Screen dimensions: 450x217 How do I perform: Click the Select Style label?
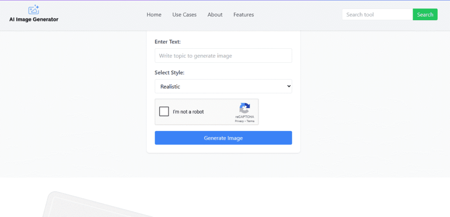click(x=169, y=72)
